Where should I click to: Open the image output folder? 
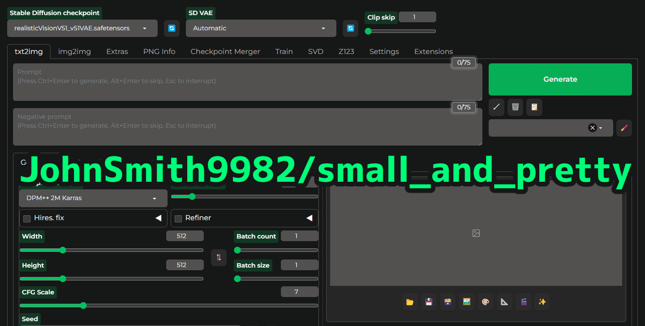[410, 302]
